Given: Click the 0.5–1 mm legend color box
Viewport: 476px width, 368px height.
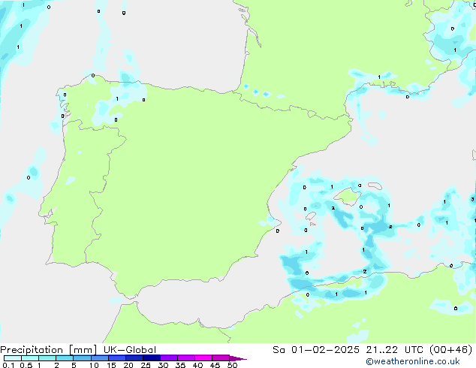Looking at the screenshot, I should (30, 358).
